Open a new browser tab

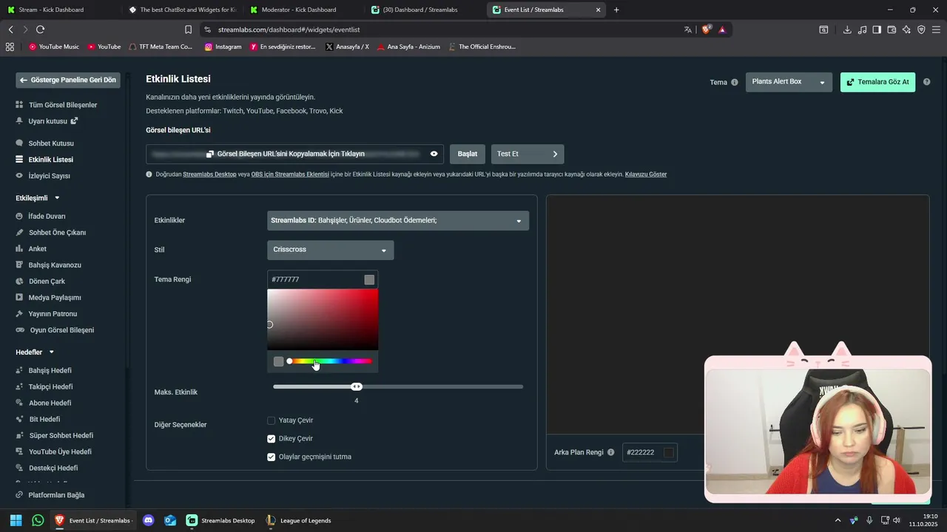[616, 10]
